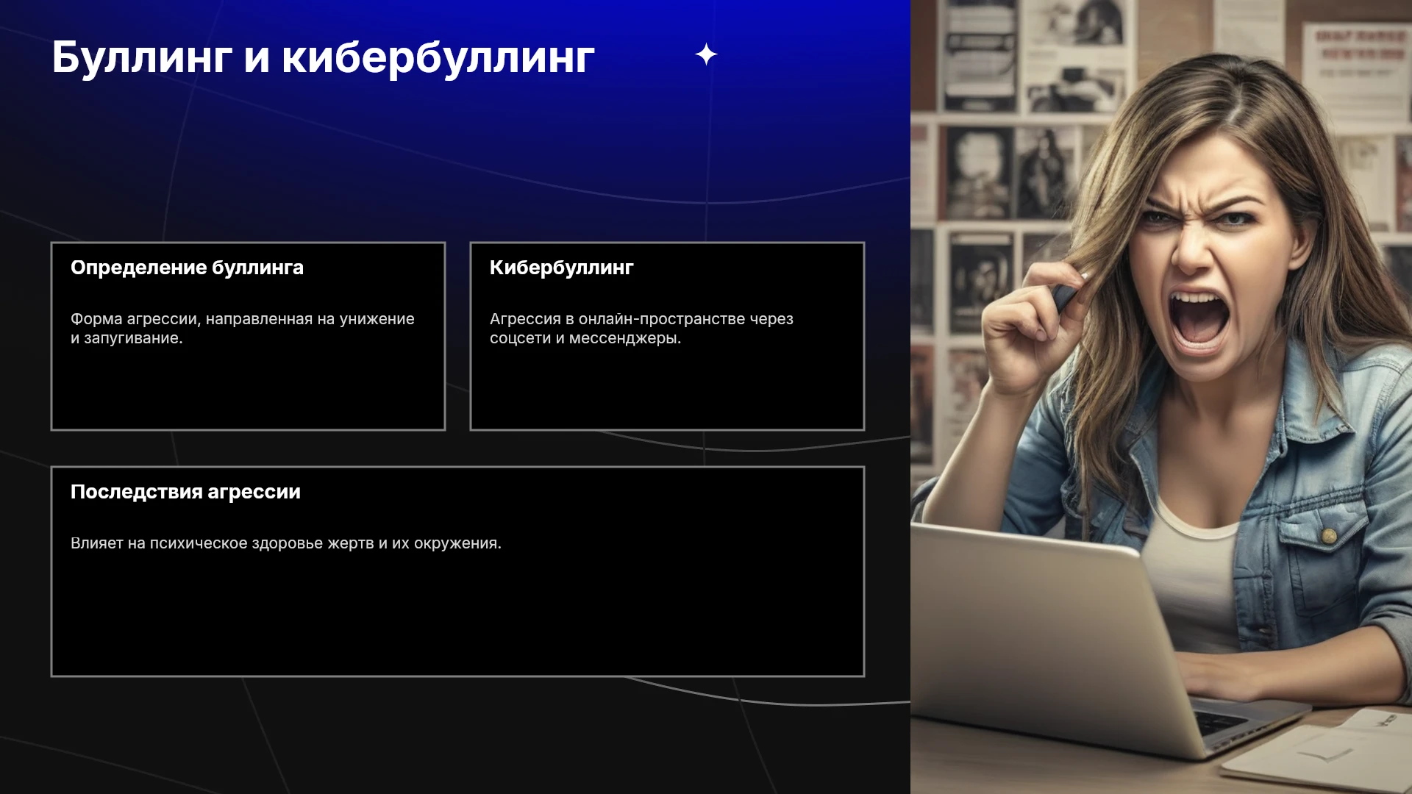Click the "Определение буллинга" card heading
Screen dimensions: 1412x794
(x=187, y=268)
